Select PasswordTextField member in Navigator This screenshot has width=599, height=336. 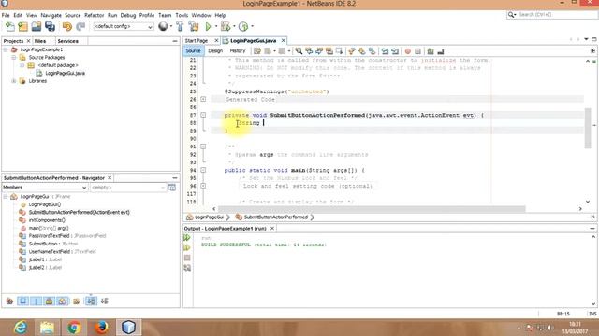(67, 236)
